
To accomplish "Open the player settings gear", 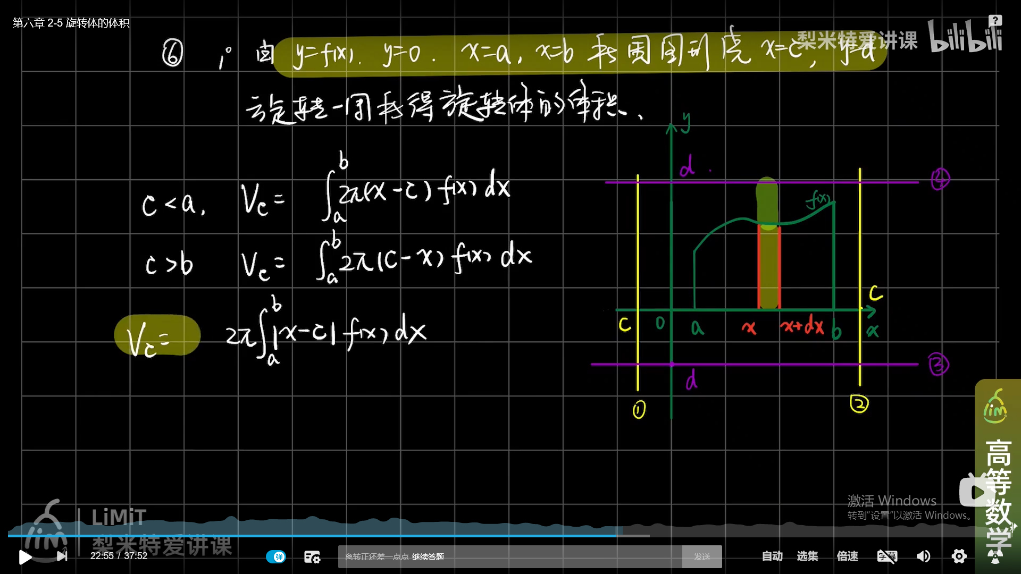I will click(959, 556).
